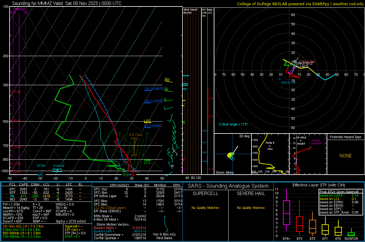This screenshot has height=242, width=365.
Task: Select the OMEGA label on the skew-T
Action: (x=19, y=9)
